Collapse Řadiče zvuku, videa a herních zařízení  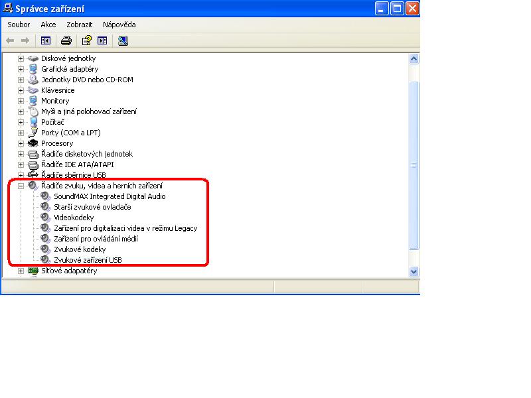point(21,186)
